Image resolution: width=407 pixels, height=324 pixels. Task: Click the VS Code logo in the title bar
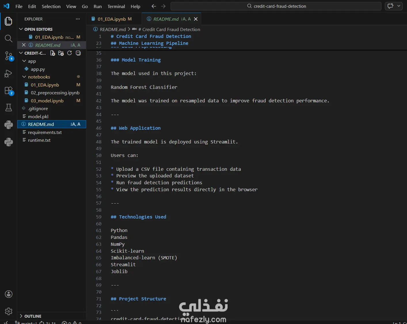(6, 6)
